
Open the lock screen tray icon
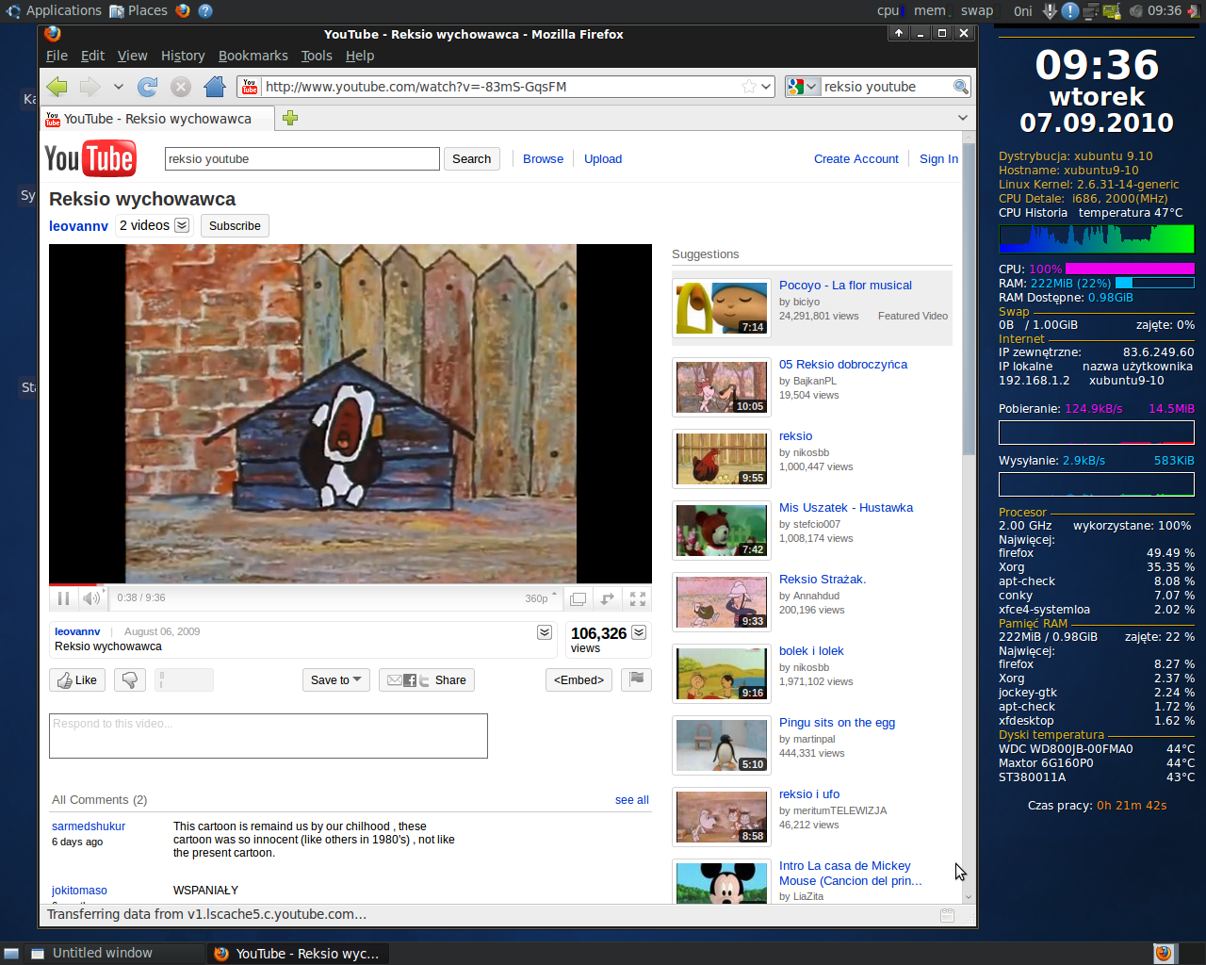point(1112,10)
